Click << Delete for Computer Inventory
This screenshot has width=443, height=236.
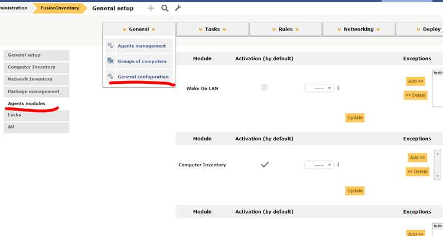coord(418,171)
